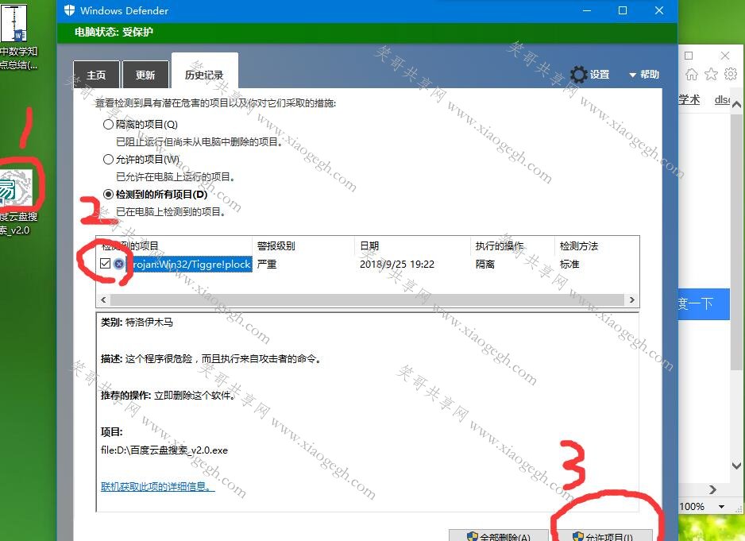Open the 设置 gear icon

click(579, 75)
